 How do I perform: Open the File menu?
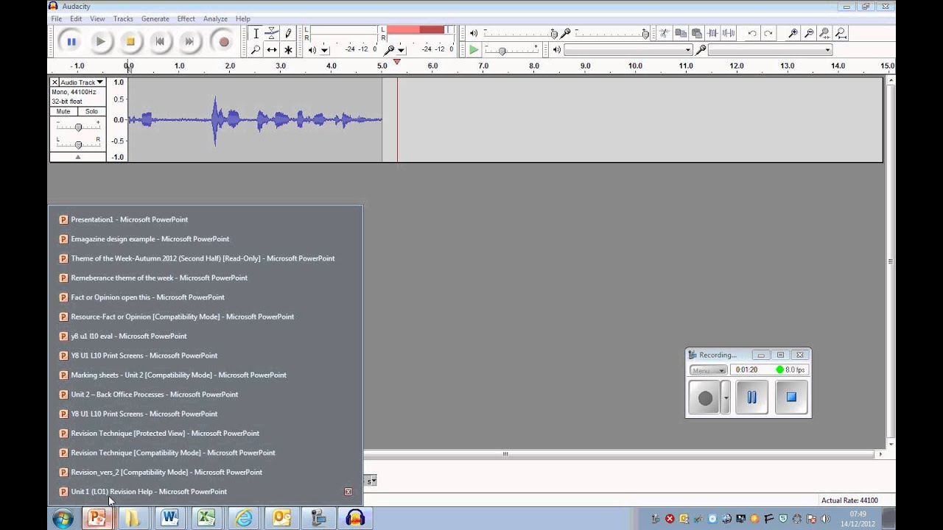[x=56, y=18]
